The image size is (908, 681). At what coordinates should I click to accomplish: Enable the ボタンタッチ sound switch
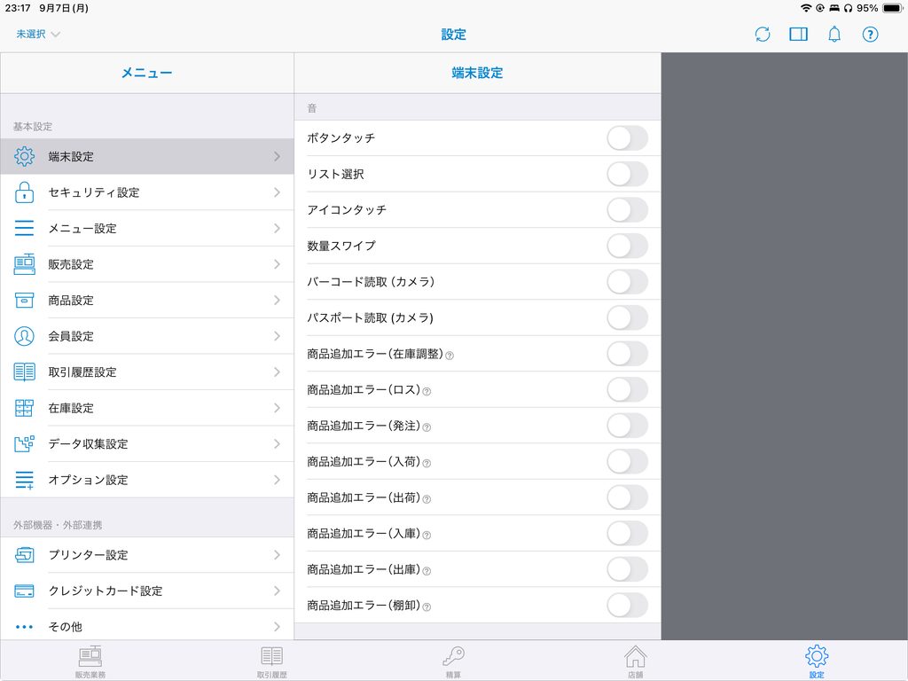point(627,138)
